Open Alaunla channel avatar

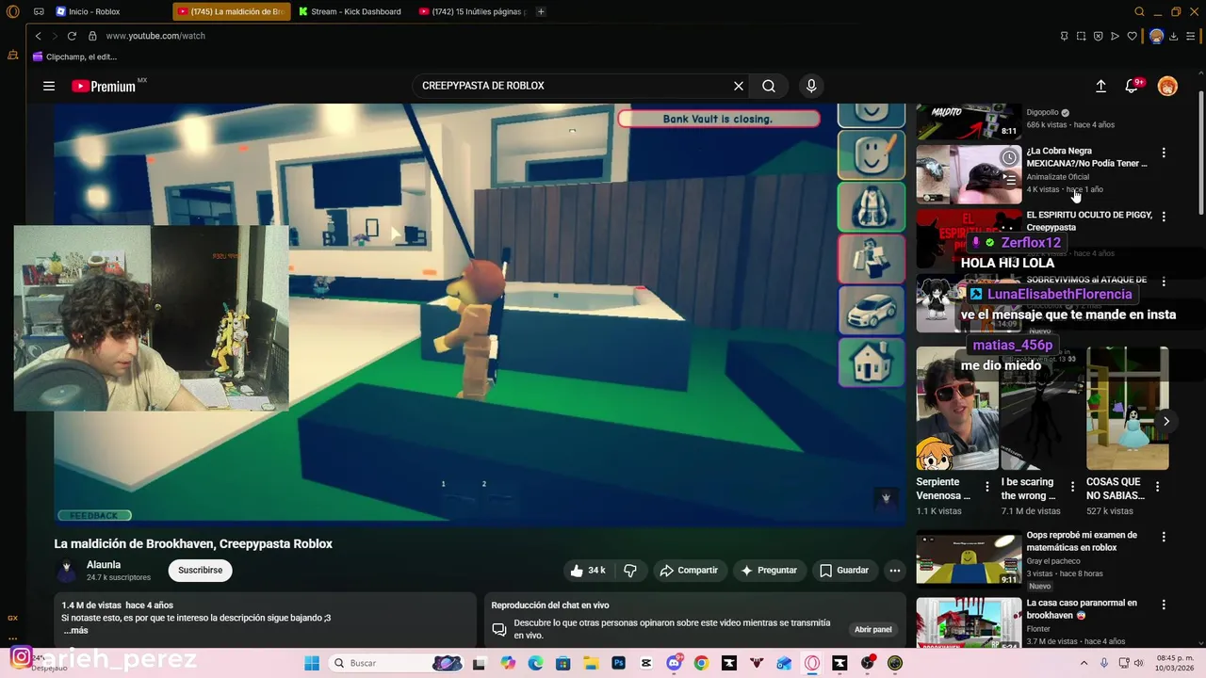click(x=66, y=571)
